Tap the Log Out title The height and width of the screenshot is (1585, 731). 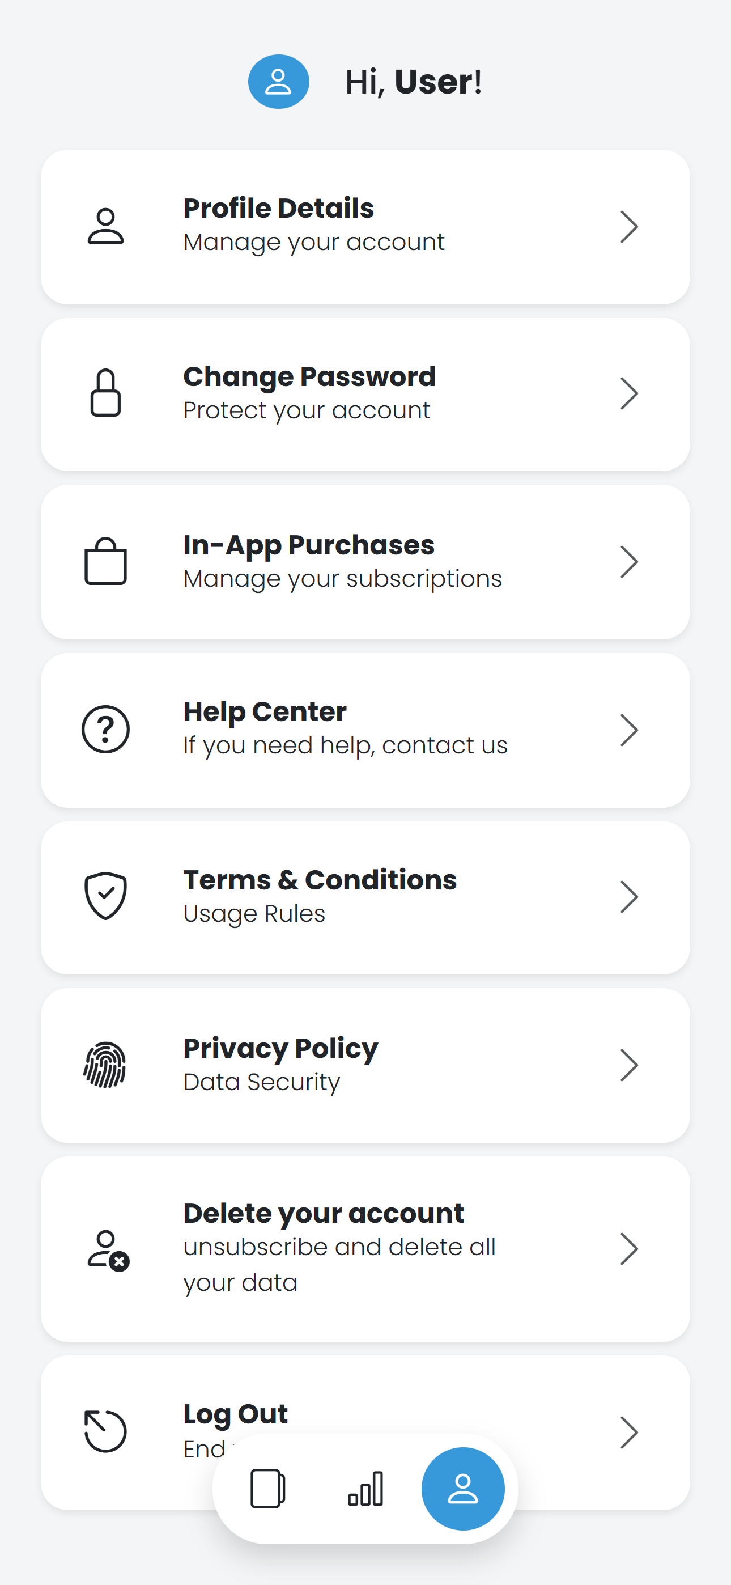(x=236, y=1414)
